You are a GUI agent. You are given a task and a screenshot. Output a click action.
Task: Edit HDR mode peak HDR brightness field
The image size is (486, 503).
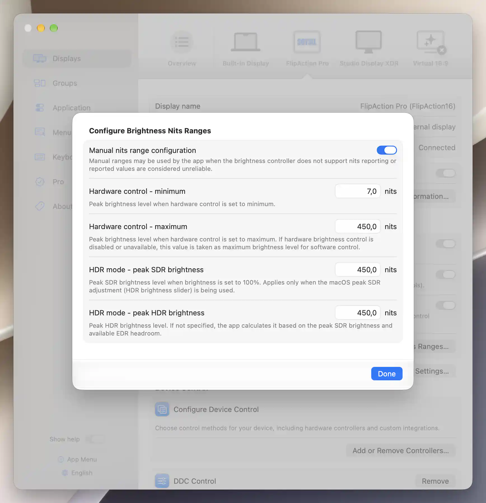358,313
